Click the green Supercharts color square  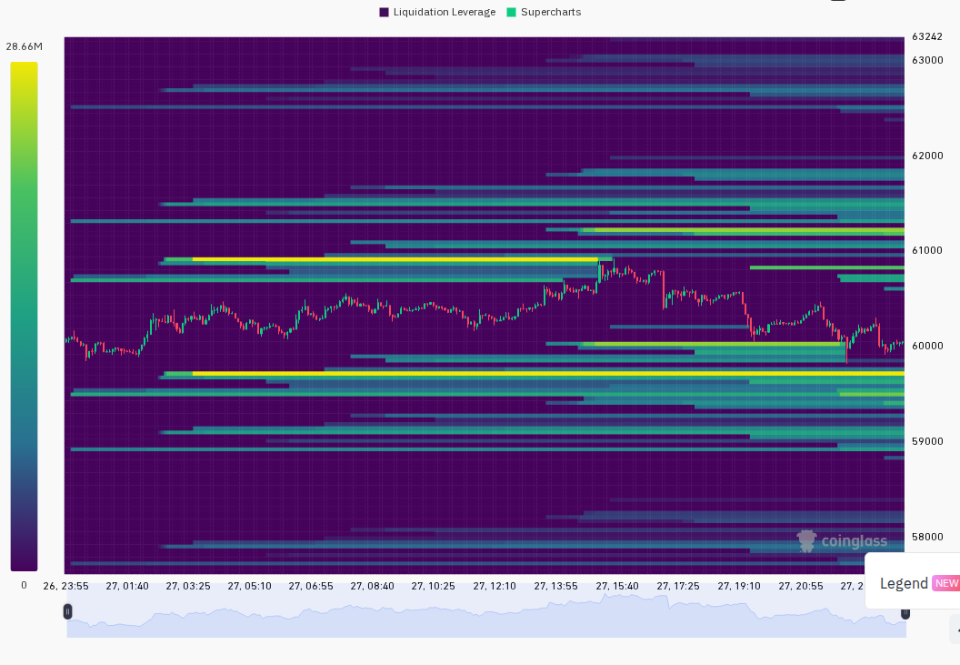511,12
